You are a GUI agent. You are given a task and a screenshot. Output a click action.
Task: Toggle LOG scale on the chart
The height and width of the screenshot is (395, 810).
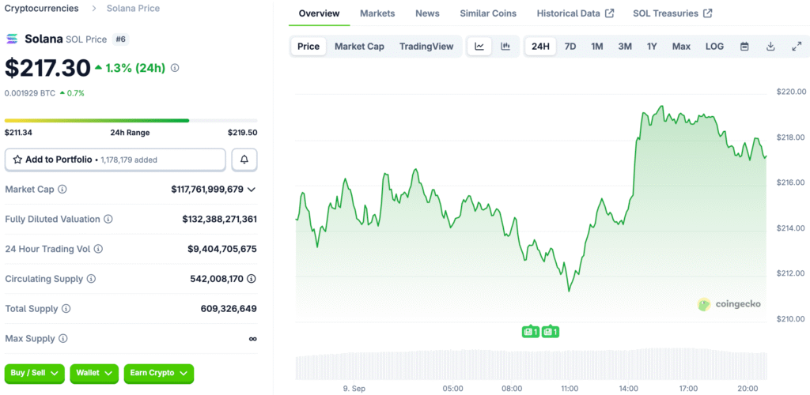(714, 47)
